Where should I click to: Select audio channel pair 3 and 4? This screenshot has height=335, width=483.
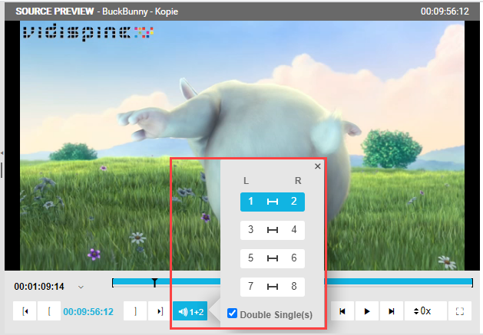pyautogui.click(x=273, y=230)
